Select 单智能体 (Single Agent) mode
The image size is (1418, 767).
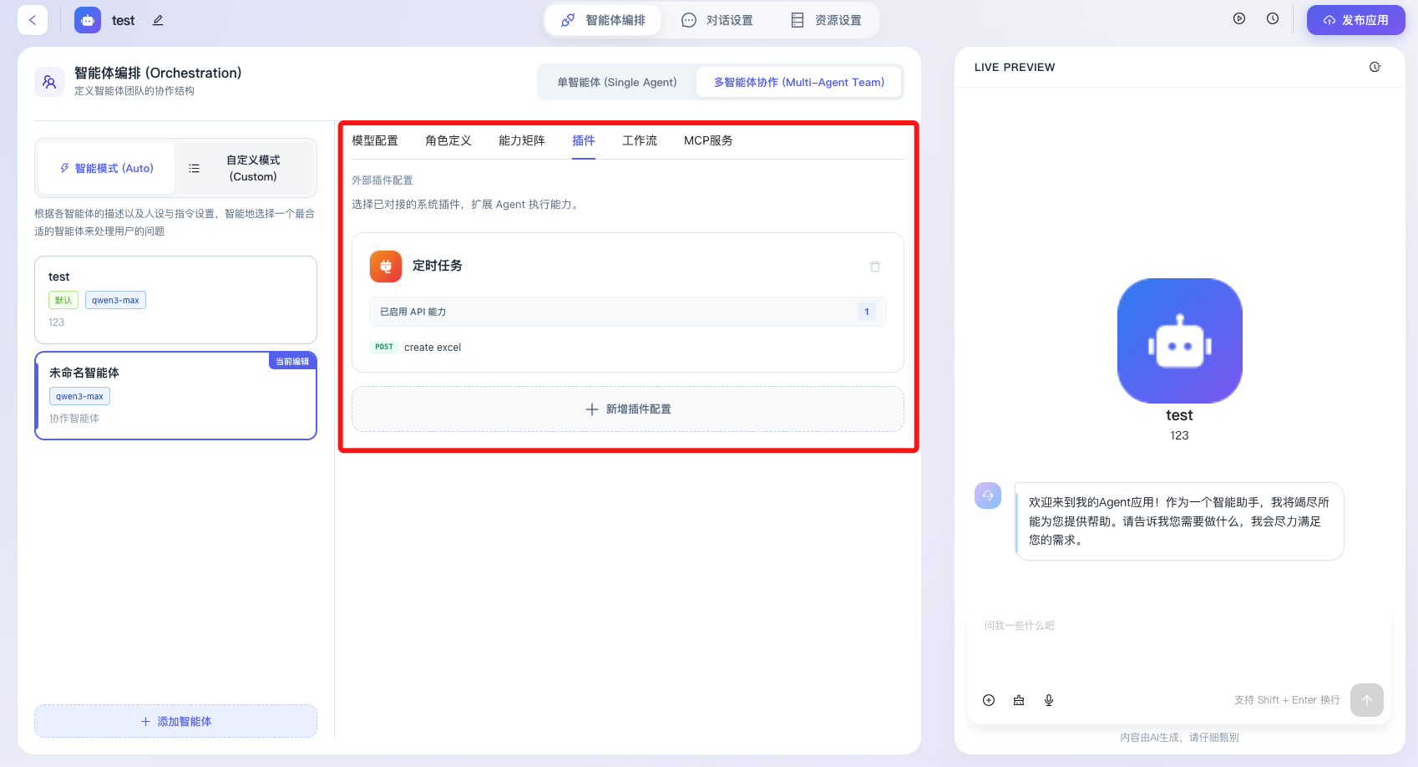(616, 82)
